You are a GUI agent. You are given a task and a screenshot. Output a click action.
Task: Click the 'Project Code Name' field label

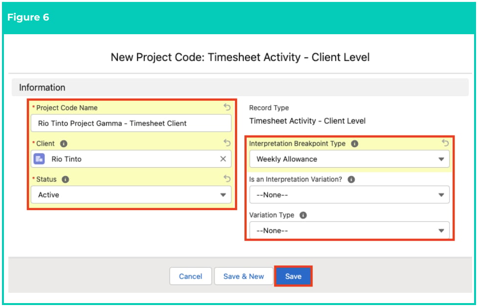67,108
